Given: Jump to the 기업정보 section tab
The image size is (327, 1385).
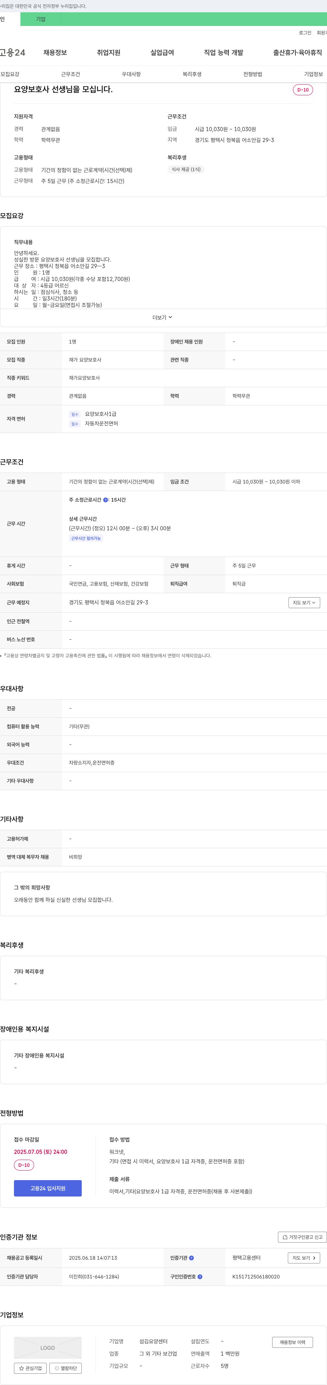Looking at the screenshot, I should 314,74.
